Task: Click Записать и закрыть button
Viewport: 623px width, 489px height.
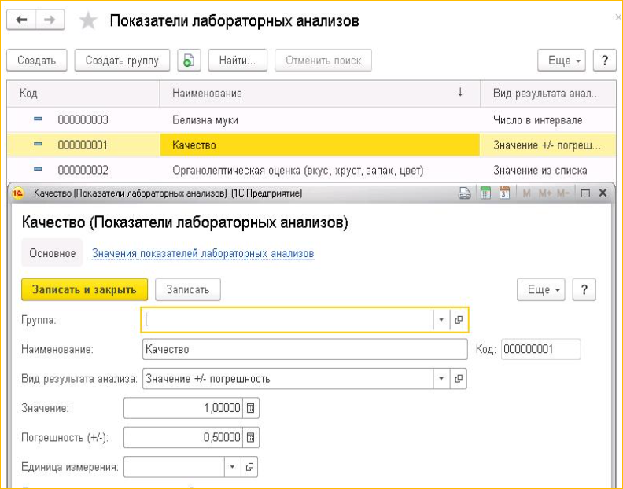Action: pyautogui.click(x=84, y=289)
